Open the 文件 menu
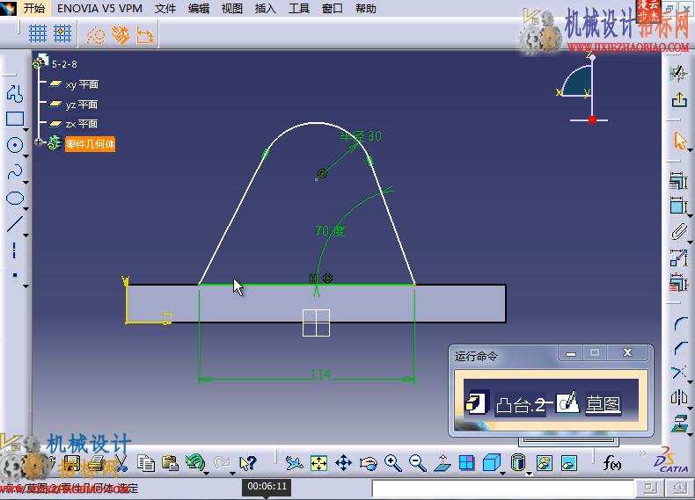The image size is (695, 500). 165,8
